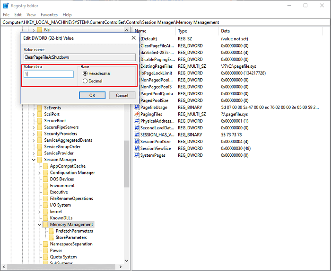Click the SecureBoot folder icon
This screenshot has height=271, width=331.
tap(40, 121)
